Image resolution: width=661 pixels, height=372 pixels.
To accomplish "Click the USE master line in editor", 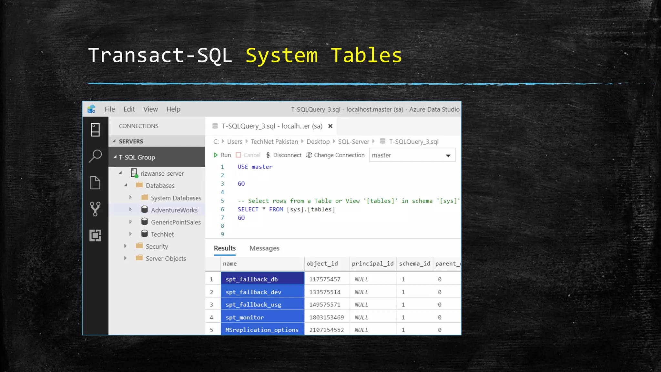I will pyautogui.click(x=255, y=167).
